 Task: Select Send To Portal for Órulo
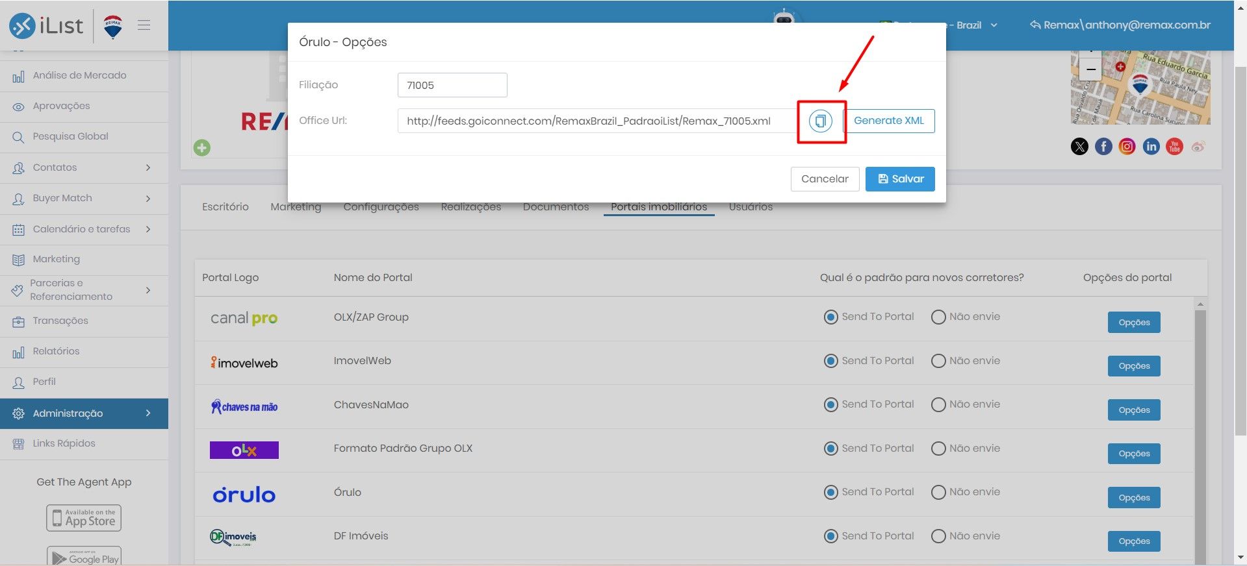click(830, 492)
